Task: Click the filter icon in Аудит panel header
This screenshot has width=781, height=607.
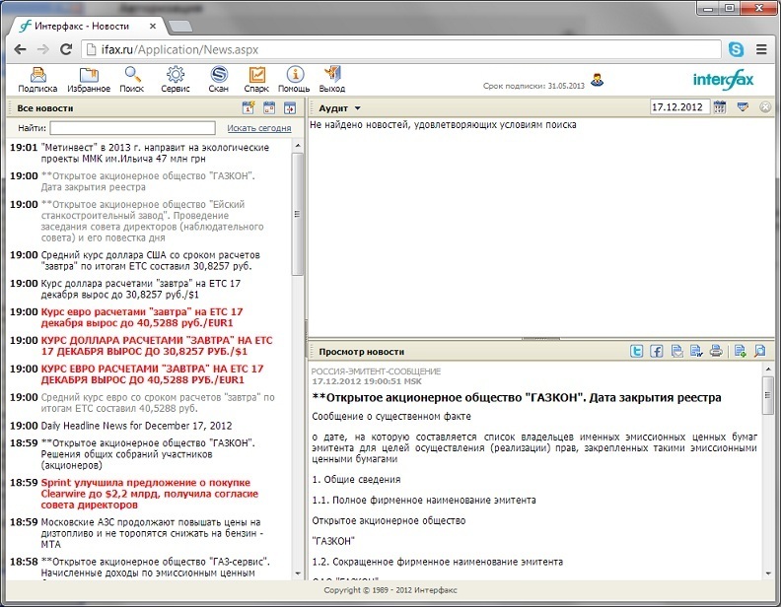Action: pos(743,107)
